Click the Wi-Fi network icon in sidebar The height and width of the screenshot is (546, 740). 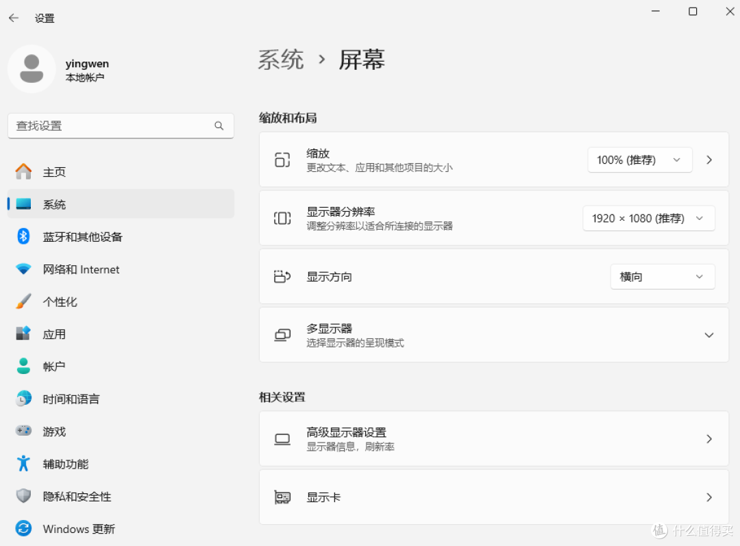(23, 269)
